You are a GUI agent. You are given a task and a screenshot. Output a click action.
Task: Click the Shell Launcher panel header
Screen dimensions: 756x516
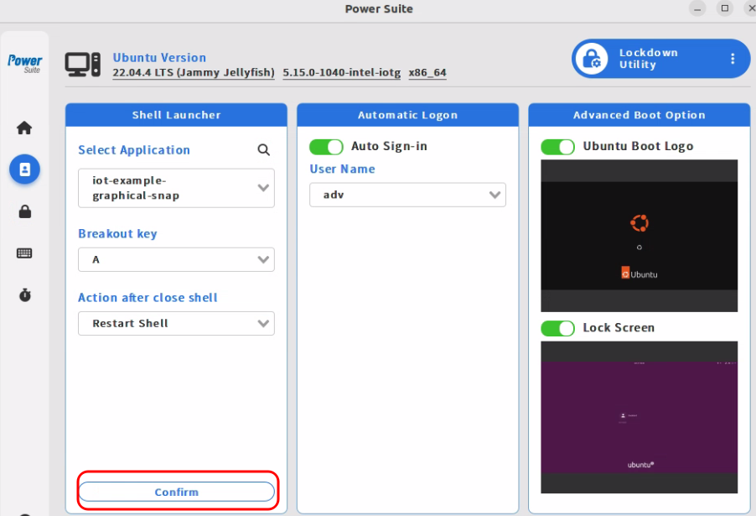coord(177,115)
